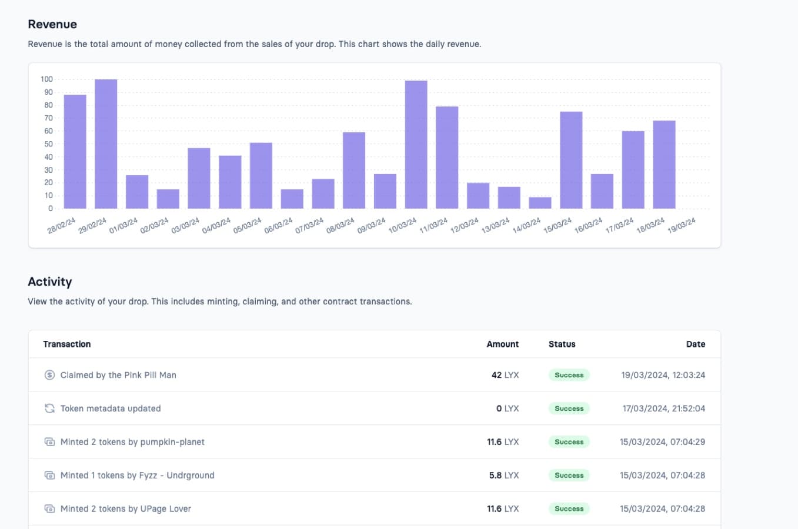Open the Minted 1 tokens by Fyzz - Undrground transaction

138,476
